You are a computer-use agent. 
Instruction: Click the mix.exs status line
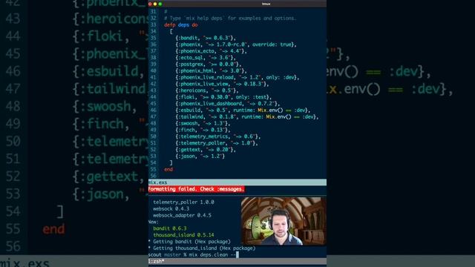pyautogui.click(x=237, y=182)
